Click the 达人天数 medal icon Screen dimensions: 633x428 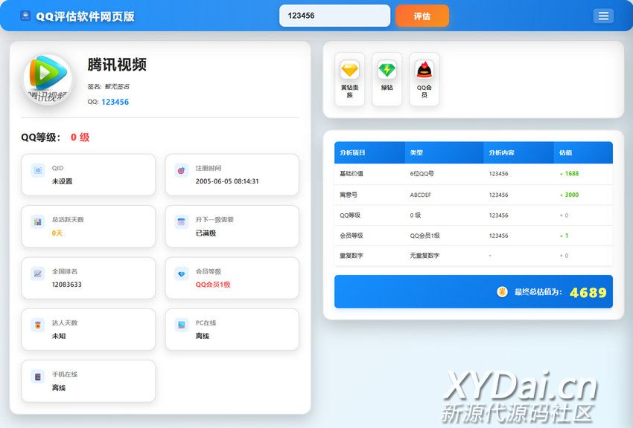point(38,325)
